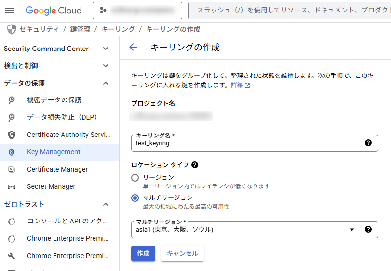The width and height of the screenshot is (391, 271).
Task: Click the external link icon beside 詳細
Action: pyautogui.click(x=247, y=86)
